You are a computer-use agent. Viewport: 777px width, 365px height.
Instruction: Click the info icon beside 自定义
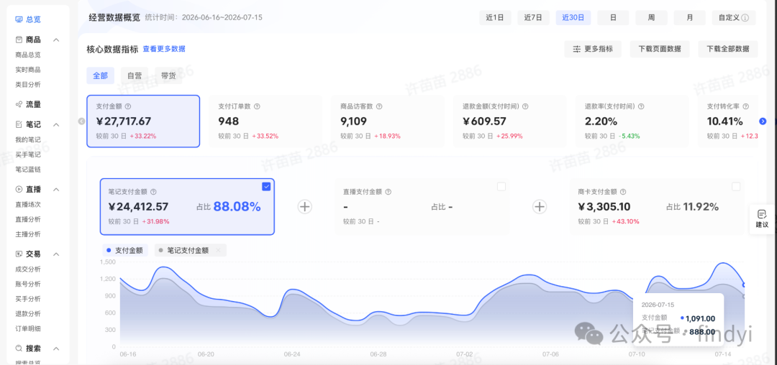point(745,18)
